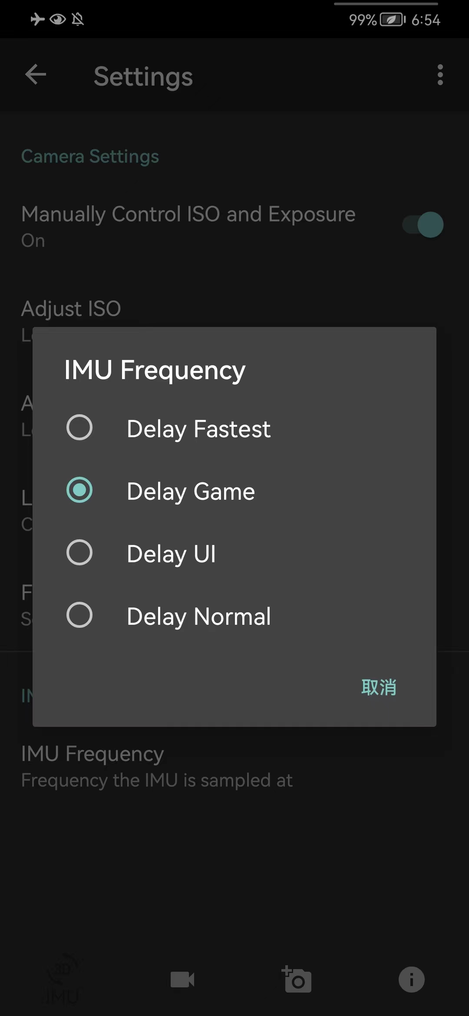Tap the Camera Settings section header

point(89,156)
